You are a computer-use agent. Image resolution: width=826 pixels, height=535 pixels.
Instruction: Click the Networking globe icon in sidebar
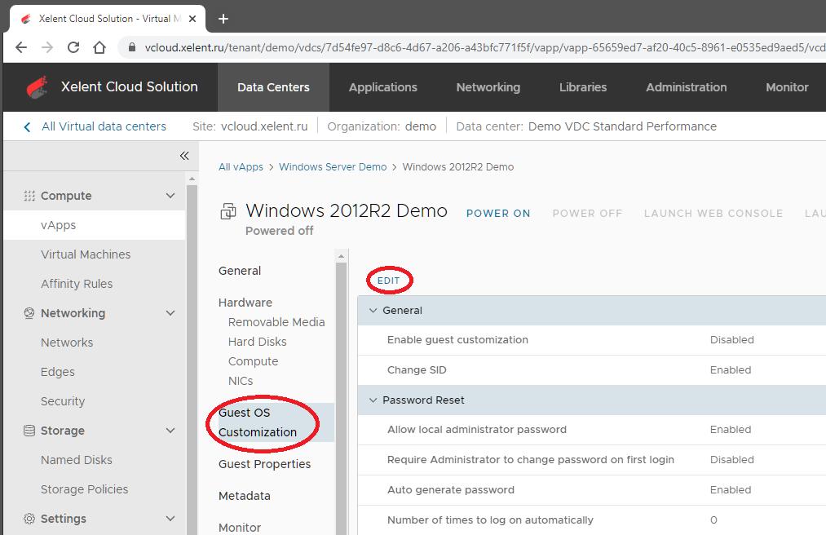[29, 313]
